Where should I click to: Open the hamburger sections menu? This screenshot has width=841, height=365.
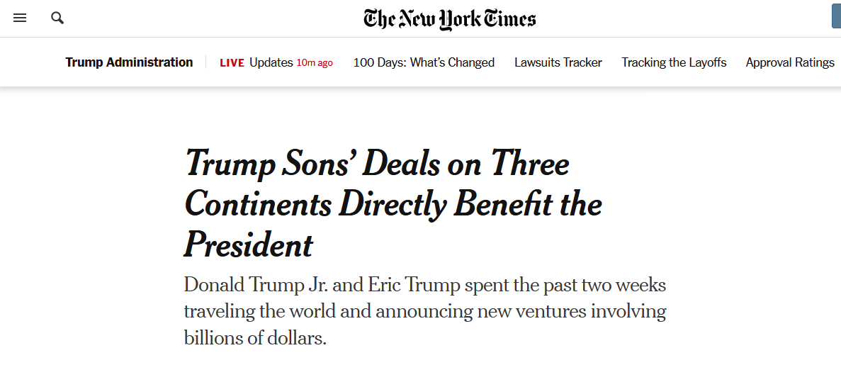(20, 18)
